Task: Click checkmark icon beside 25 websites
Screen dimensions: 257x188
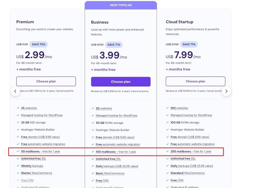Action: [x=18, y=108]
